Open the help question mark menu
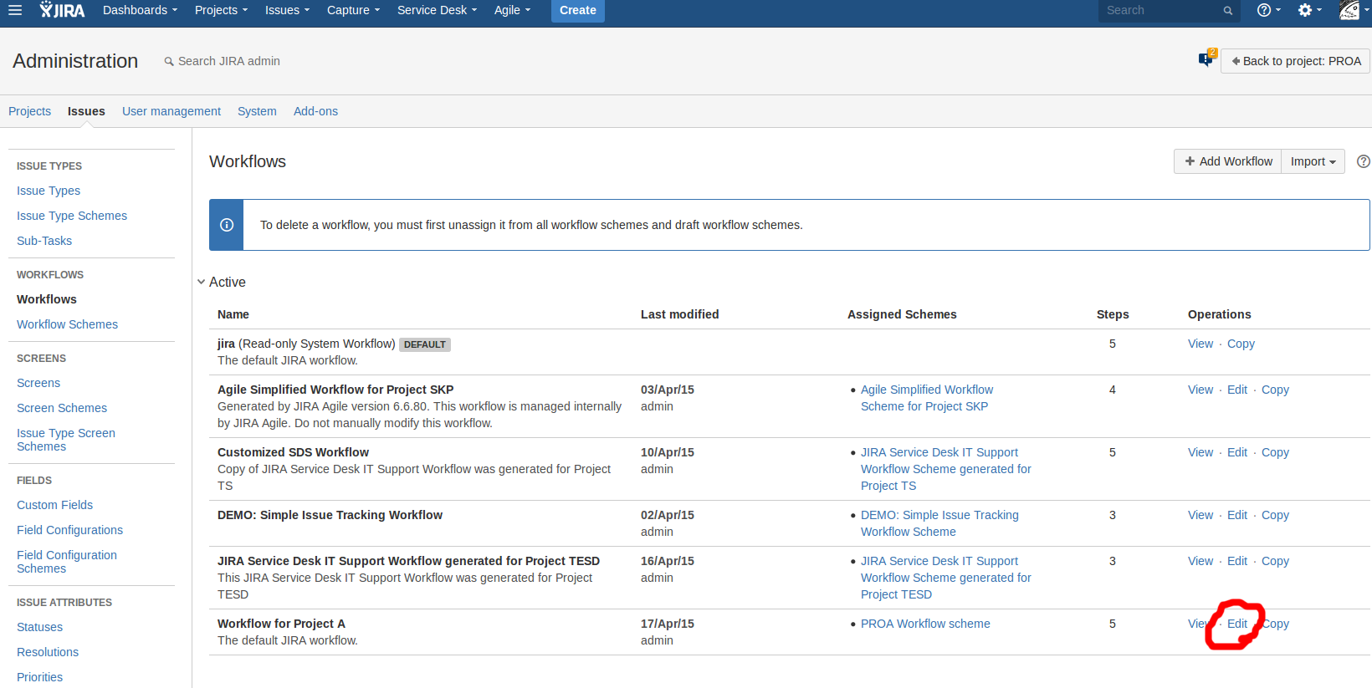The height and width of the screenshot is (688, 1372). pyautogui.click(x=1268, y=10)
